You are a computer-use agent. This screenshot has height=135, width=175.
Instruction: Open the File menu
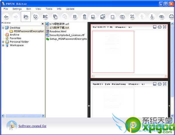pos(6,9)
